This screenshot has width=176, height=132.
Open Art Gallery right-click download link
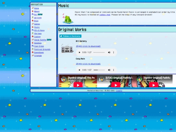tap(88, 46)
